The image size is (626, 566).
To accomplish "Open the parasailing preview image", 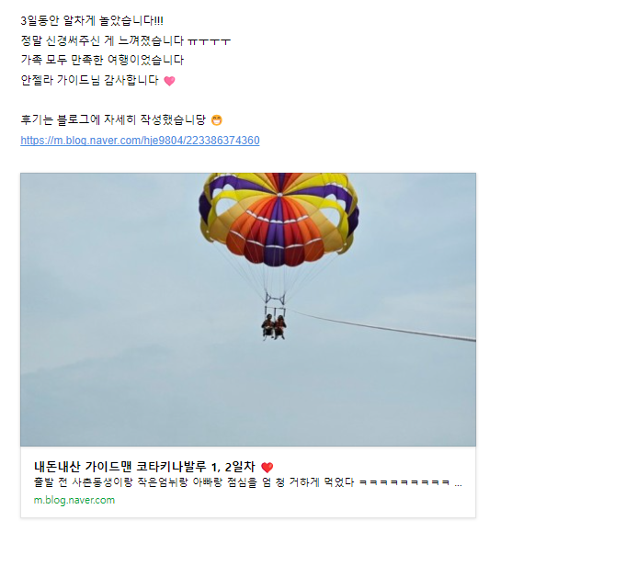I will (248, 310).
